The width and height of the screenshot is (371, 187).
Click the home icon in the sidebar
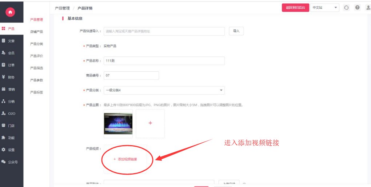[x=10, y=12]
